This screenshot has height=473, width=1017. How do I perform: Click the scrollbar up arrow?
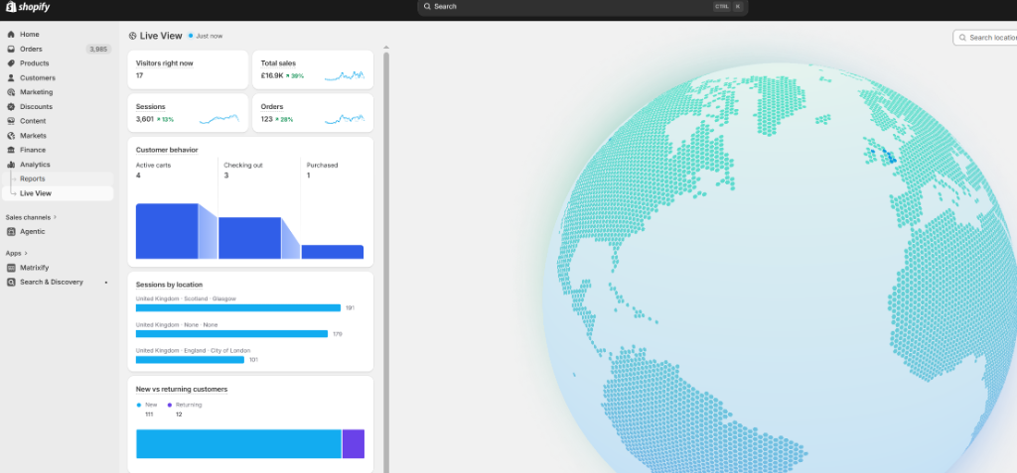[386, 48]
